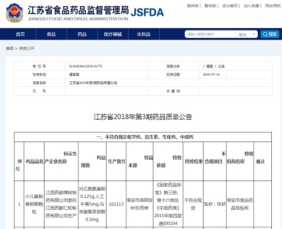Click batch number 161113 table cell
Viewport: 282px width, 229px height.
pyautogui.click(x=116, y=204)
